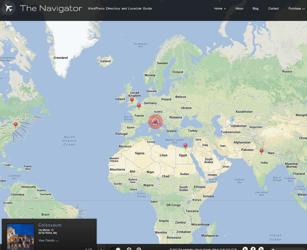Click the Brazil label on the map
The image size is (307, 250).
click(x=45, y=214)
